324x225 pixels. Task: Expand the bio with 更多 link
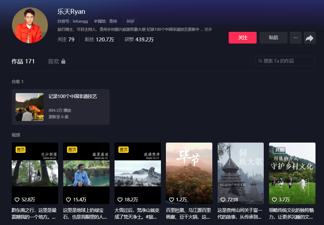point(208,29)
